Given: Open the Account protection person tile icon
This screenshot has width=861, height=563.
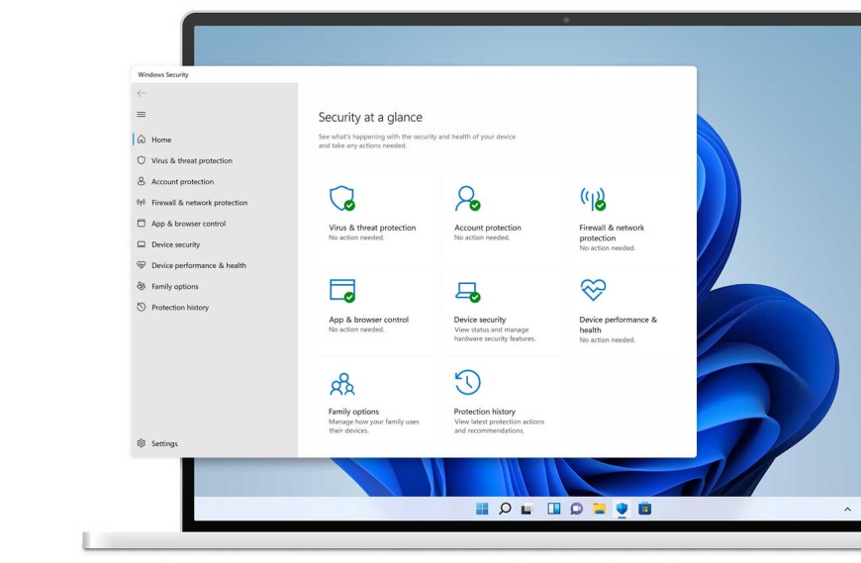Looking at the screenshot, I should pyautogui.click(x=467, y=198).
